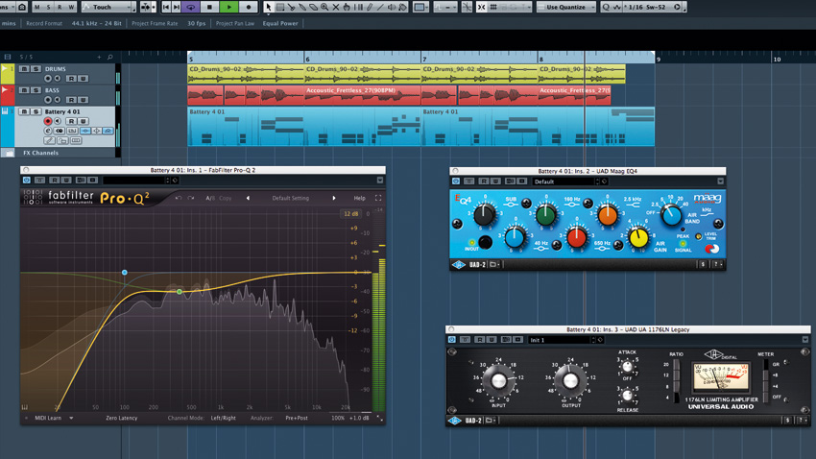
Task: Click the Left/Right channel mode button
Action: tap(224, 418)
